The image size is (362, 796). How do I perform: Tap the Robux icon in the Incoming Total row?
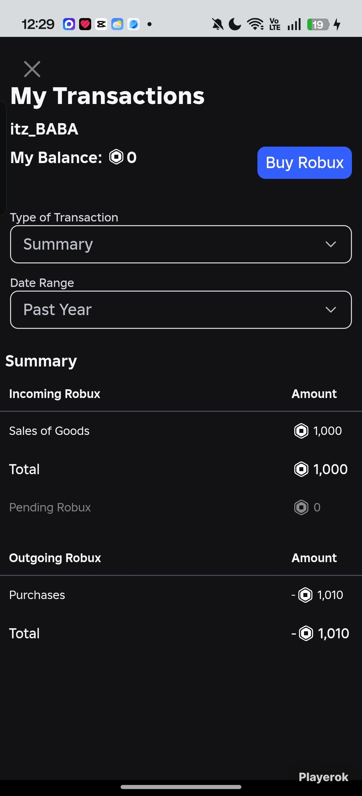[301, 469]
